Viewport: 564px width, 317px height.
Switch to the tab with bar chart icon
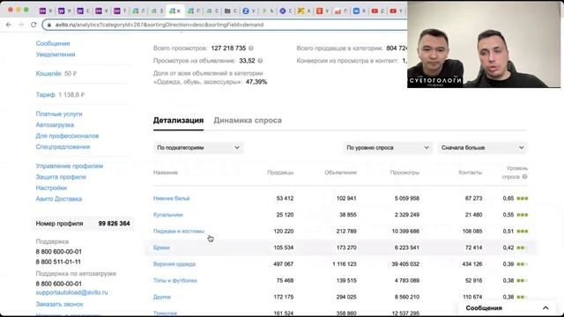[338, 11]
